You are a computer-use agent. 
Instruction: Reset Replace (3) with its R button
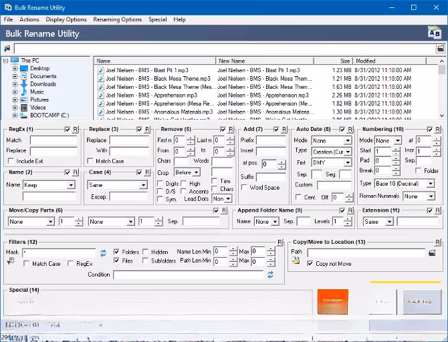147,130
